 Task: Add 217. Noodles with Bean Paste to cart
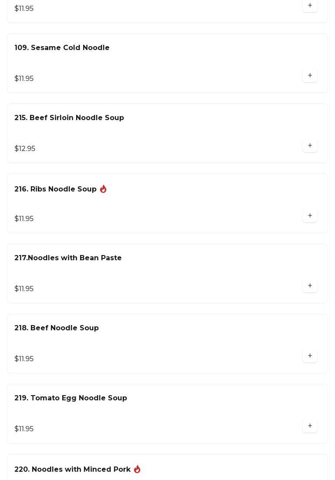[x=310, y=286]
